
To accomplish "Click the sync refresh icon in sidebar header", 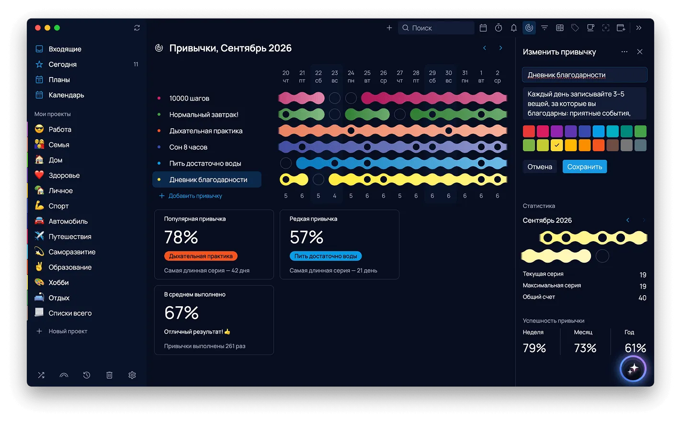I will pos(137,28).
